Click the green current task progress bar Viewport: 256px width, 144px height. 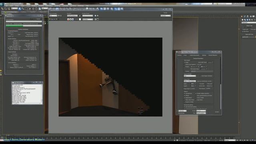point(24,26)
